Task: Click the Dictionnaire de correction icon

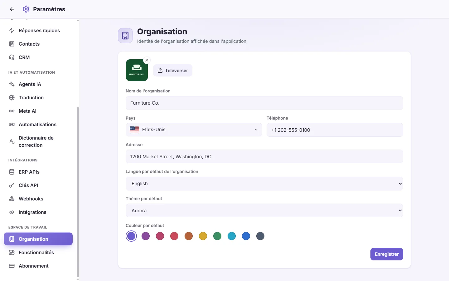Action: 12,141
